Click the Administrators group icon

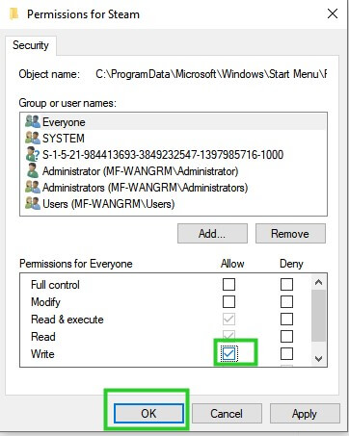[x=33, y=188]
